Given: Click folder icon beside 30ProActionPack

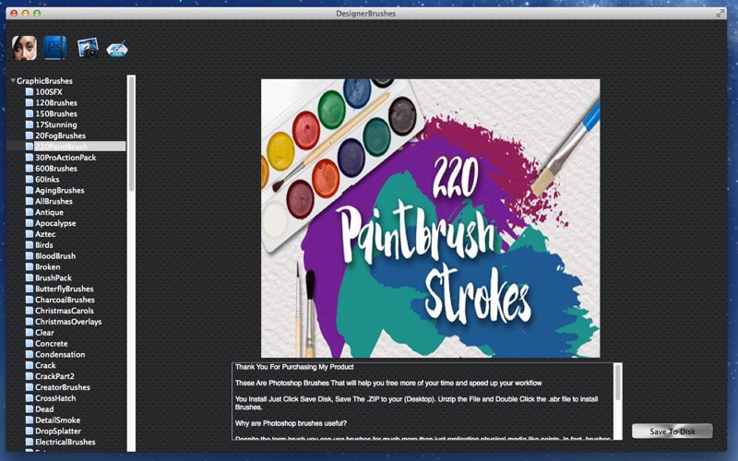Looking at the screenshot, I should coord(30,157).
